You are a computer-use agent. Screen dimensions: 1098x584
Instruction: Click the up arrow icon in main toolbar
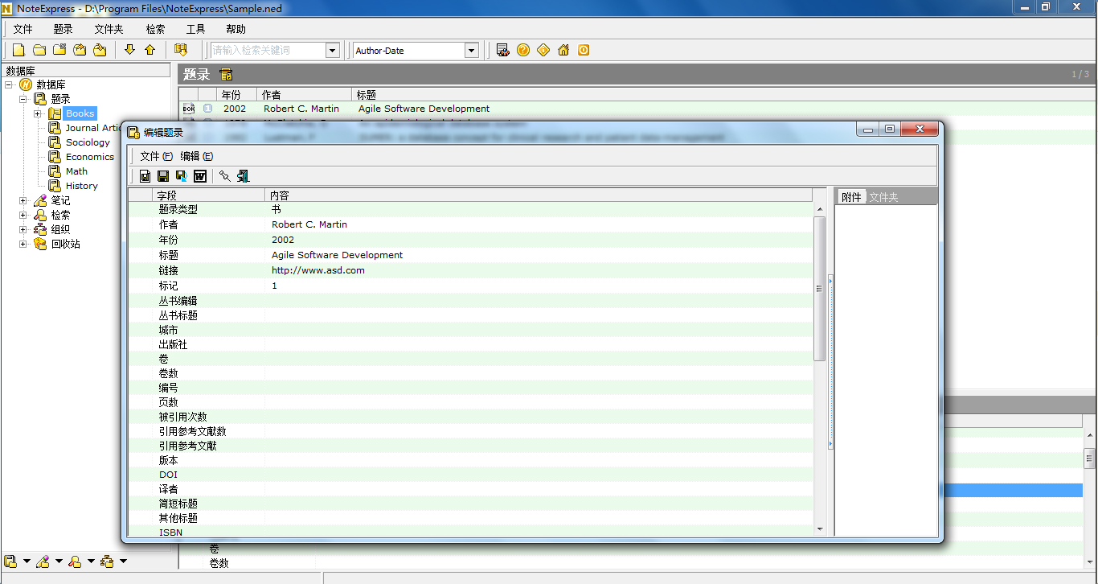click(x=150, y=50)
